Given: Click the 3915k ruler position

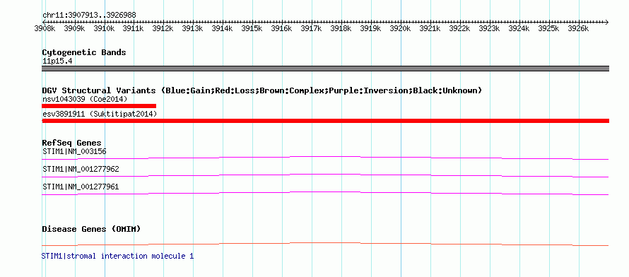Looking at the screenshot, I should pos(252,28).
